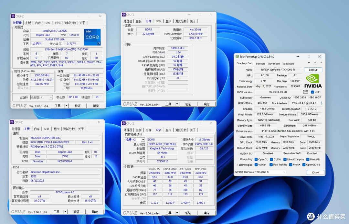The width and height of the screenshot is (349, 224).
Task: Open the 插槽 #2 slot dropdown
Action: 135,140
